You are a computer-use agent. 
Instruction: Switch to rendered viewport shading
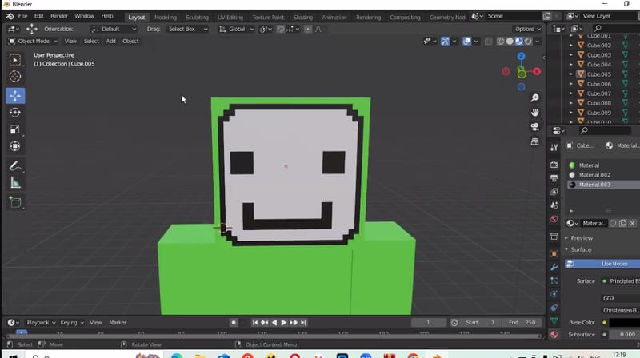tap(528, 42)
